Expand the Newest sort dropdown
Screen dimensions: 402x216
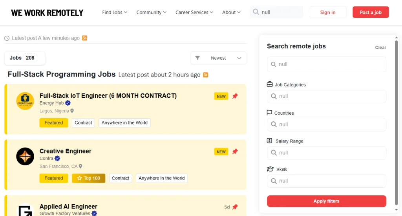tap(218, 58)
